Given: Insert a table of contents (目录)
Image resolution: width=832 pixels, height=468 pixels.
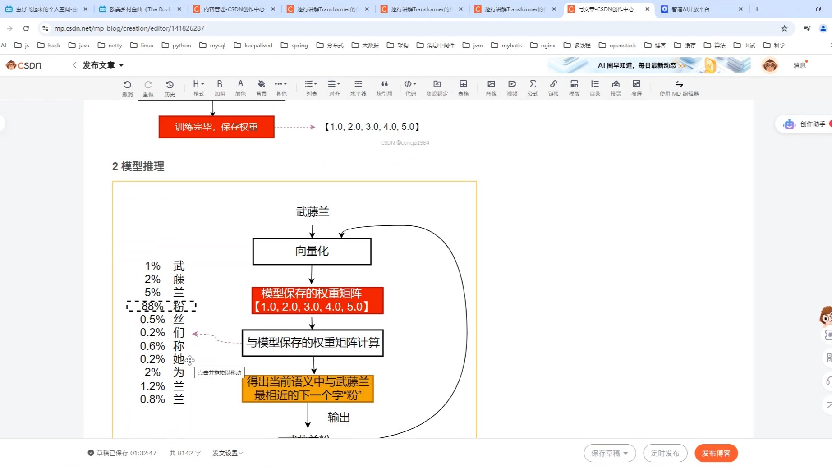Looking at the screenshot, I should (595, 88).
